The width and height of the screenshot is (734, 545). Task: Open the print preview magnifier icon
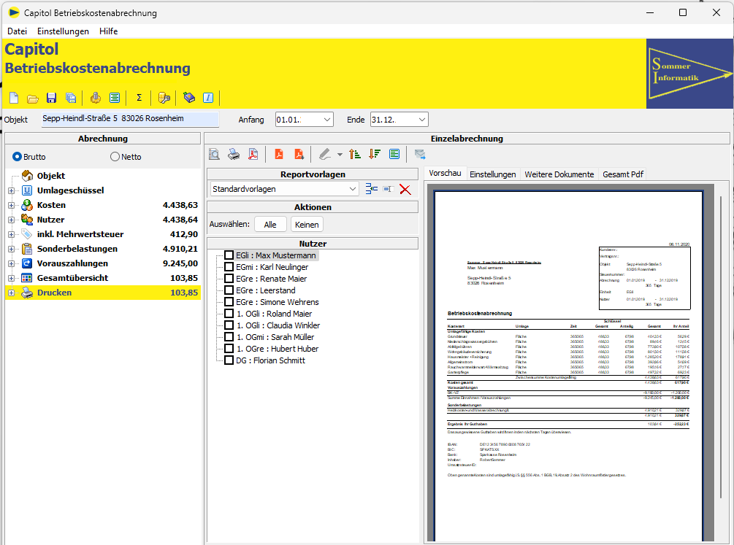tap(214, 154)
